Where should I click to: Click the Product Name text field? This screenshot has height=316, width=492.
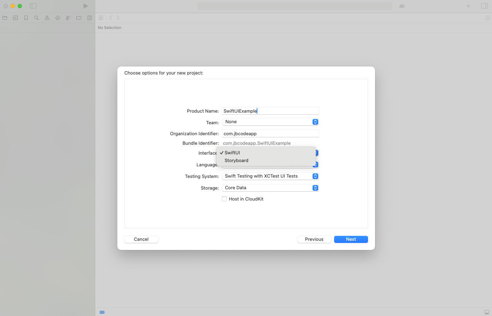pyautogui.click(x=271, y=111)
